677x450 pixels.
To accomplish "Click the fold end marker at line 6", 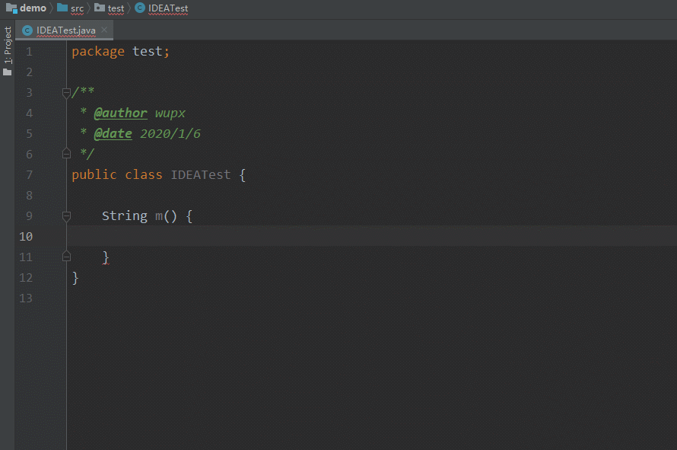I will coord(66,154).
